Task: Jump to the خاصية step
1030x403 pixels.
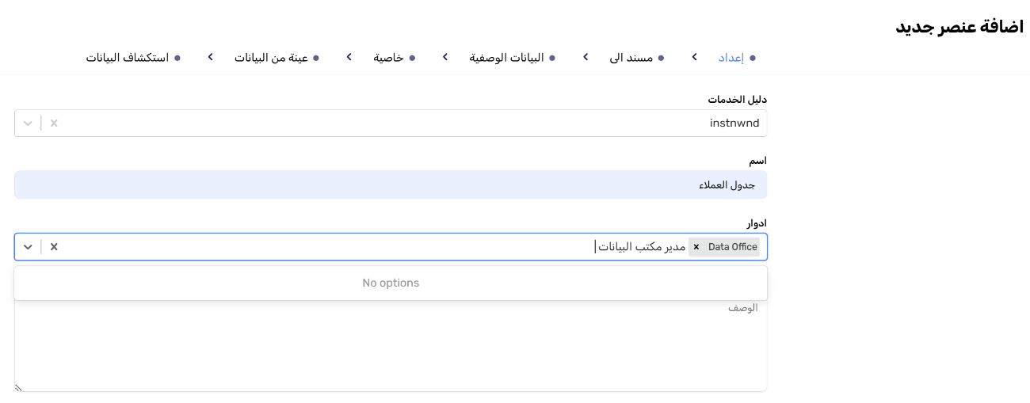Action: [x=388, y=58]
